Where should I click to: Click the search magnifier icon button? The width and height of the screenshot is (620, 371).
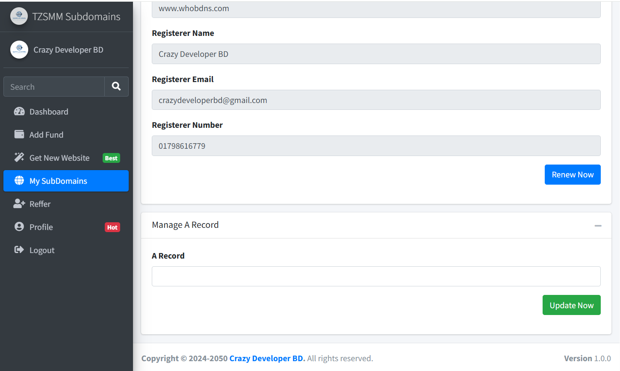click(x=116, y=86)
